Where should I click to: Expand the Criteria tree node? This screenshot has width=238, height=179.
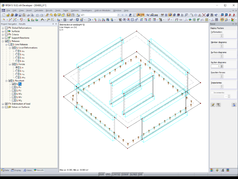tap(3, 35)
